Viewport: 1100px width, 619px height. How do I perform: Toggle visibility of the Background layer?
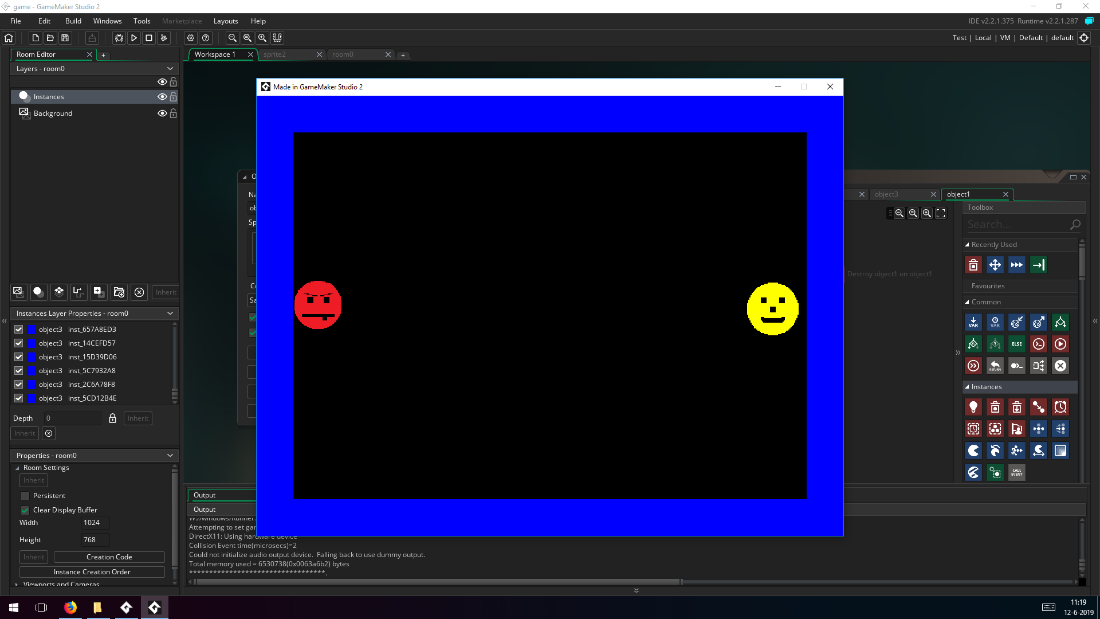(162, 113)
